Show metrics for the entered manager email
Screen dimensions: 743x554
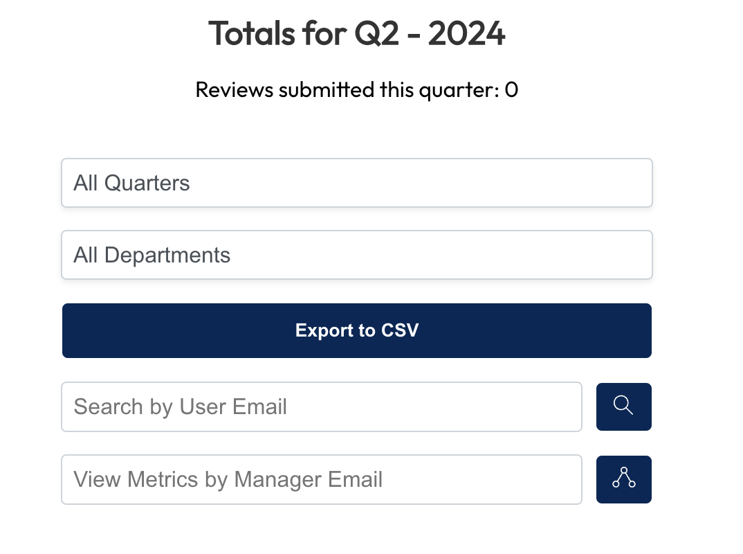pyautogui.click(x=623, y=479)
